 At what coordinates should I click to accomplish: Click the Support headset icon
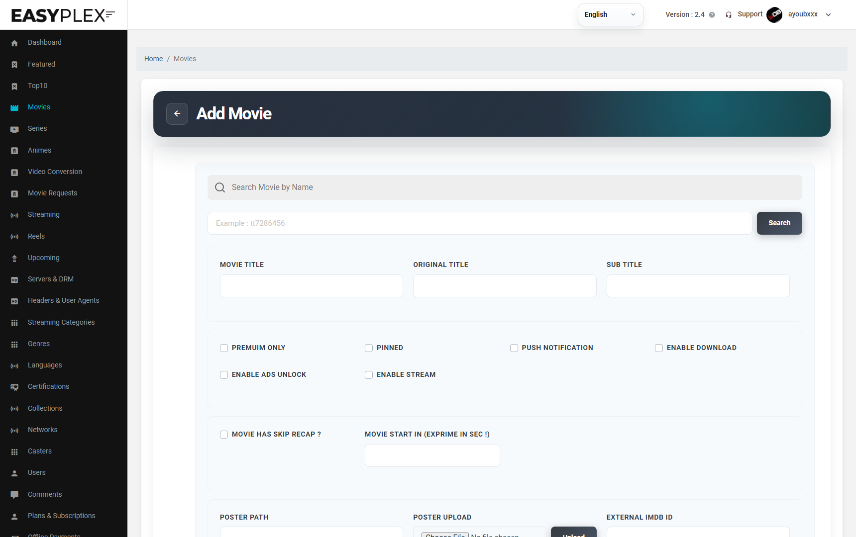729,15
